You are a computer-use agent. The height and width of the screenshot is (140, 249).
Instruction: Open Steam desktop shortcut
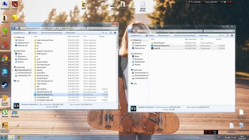coord(5,86)
